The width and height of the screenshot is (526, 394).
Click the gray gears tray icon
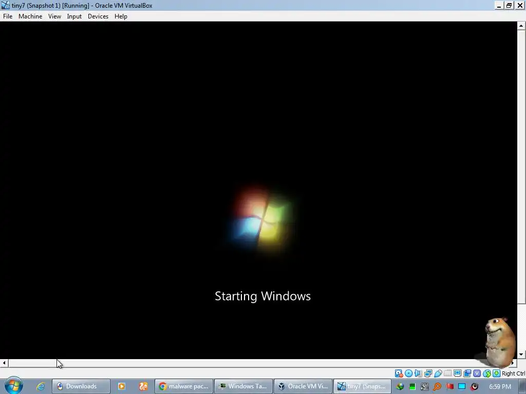pyautogui.click(x=425, y=387)
